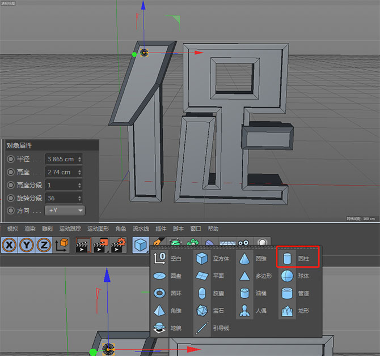380x356 pixels.
Task: Toggle keyframe circle for 方向
Action: tap(11, 211)
